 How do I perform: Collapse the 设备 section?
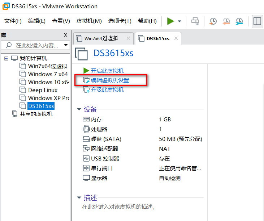(79, 109)
